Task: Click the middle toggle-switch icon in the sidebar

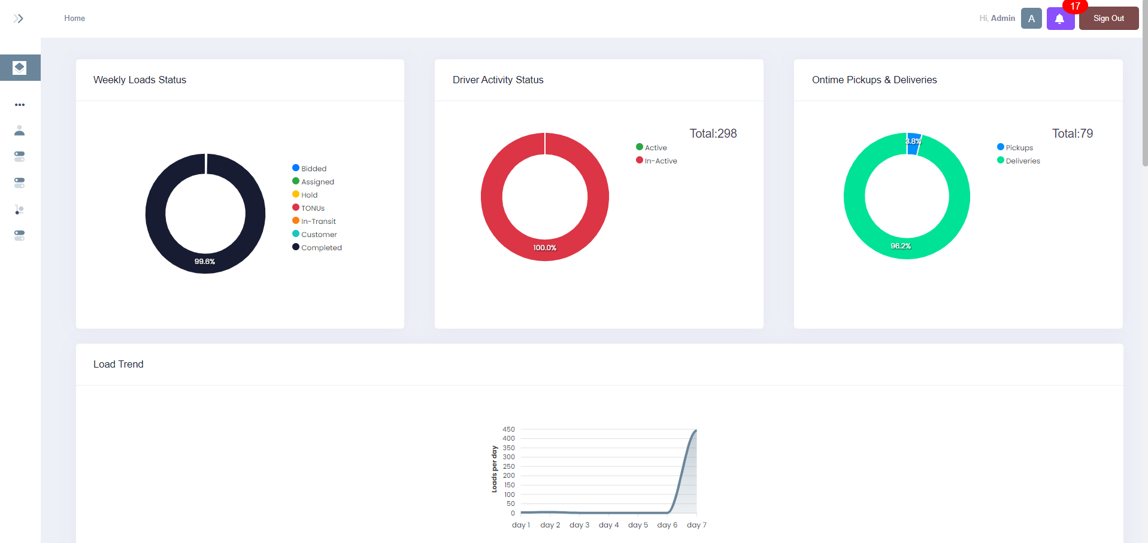Action: click(20, 183)
